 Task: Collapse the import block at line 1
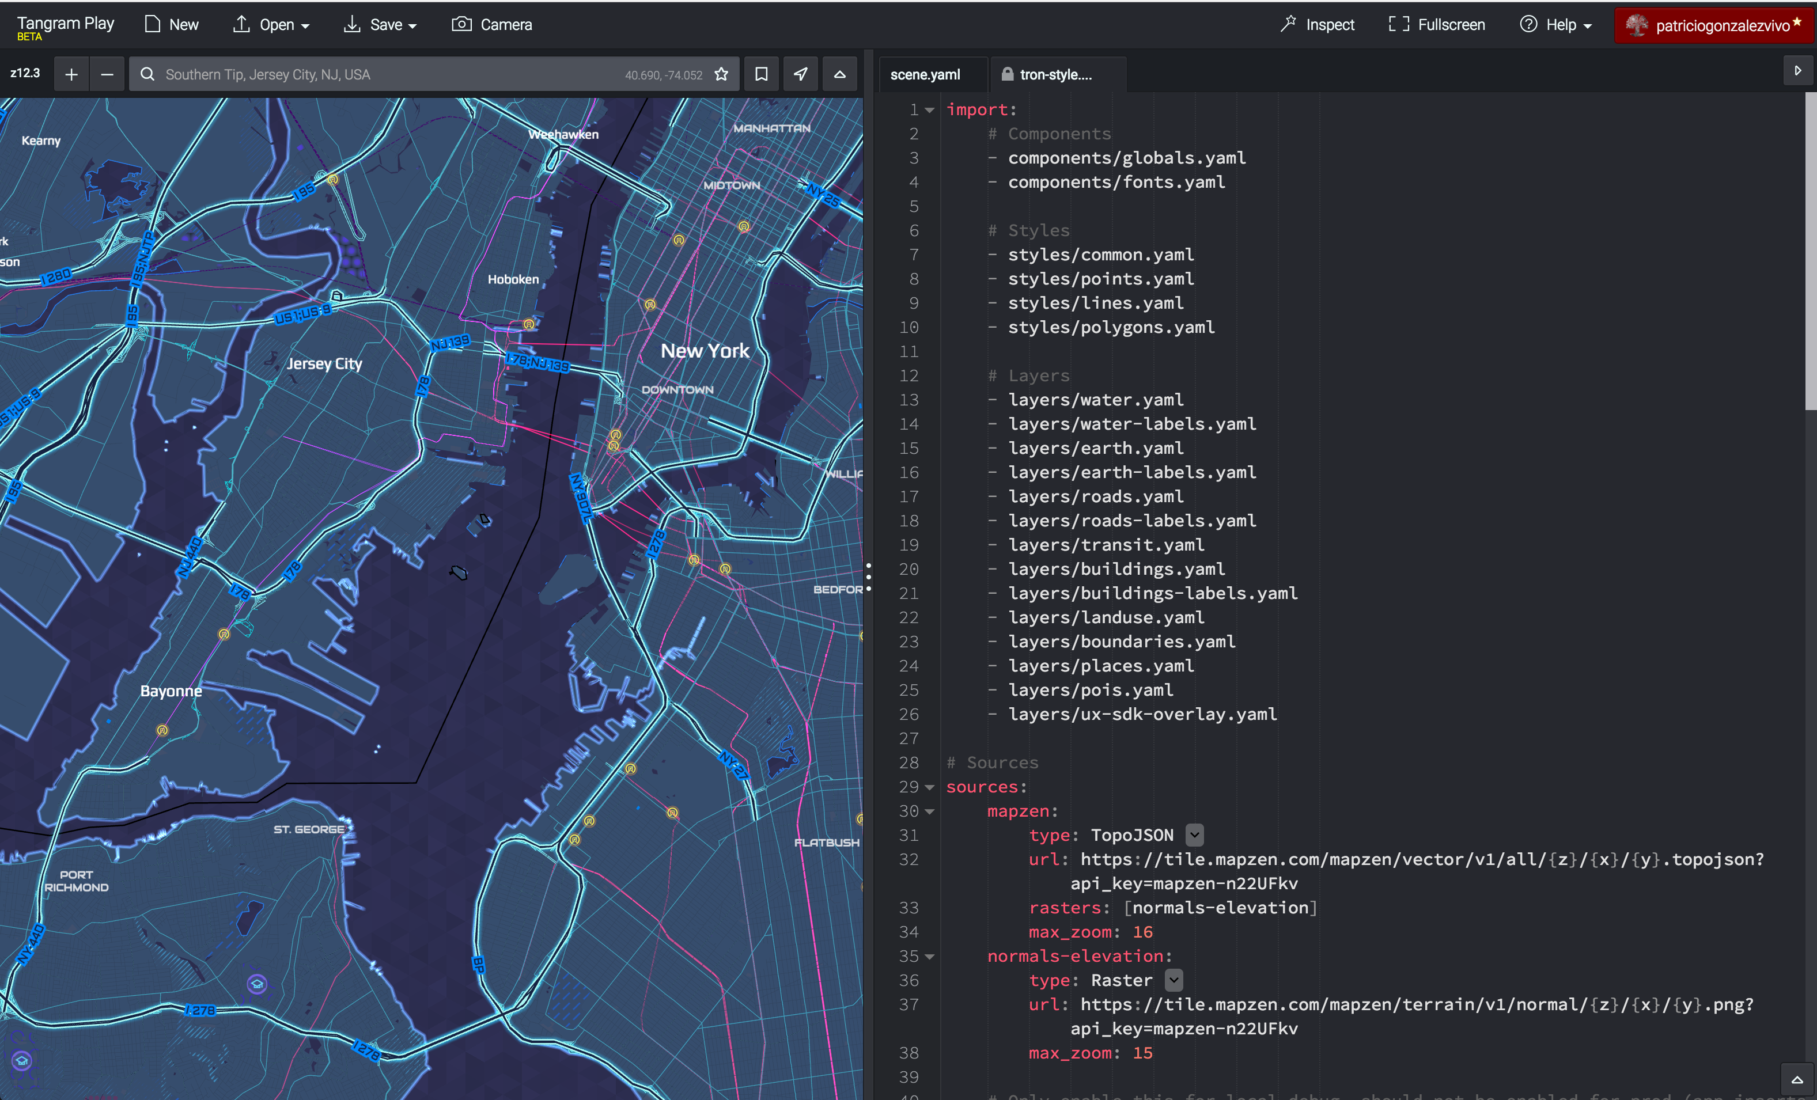click(x=930, y=110)
